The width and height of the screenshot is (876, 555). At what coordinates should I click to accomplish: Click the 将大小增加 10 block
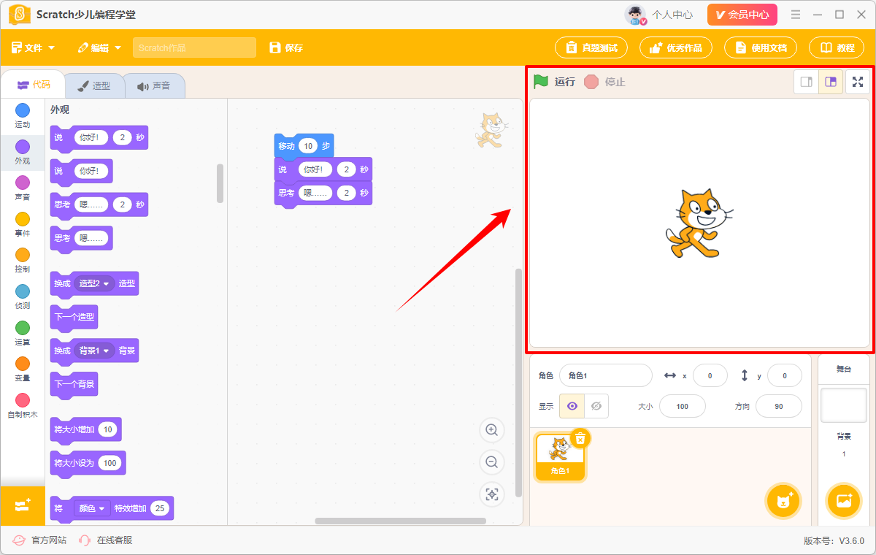coord(85,430)
